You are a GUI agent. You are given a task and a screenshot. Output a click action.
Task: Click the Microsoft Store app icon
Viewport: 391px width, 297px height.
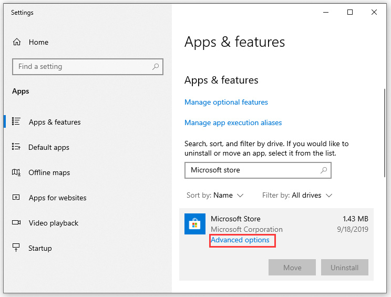tap(195, 224)
